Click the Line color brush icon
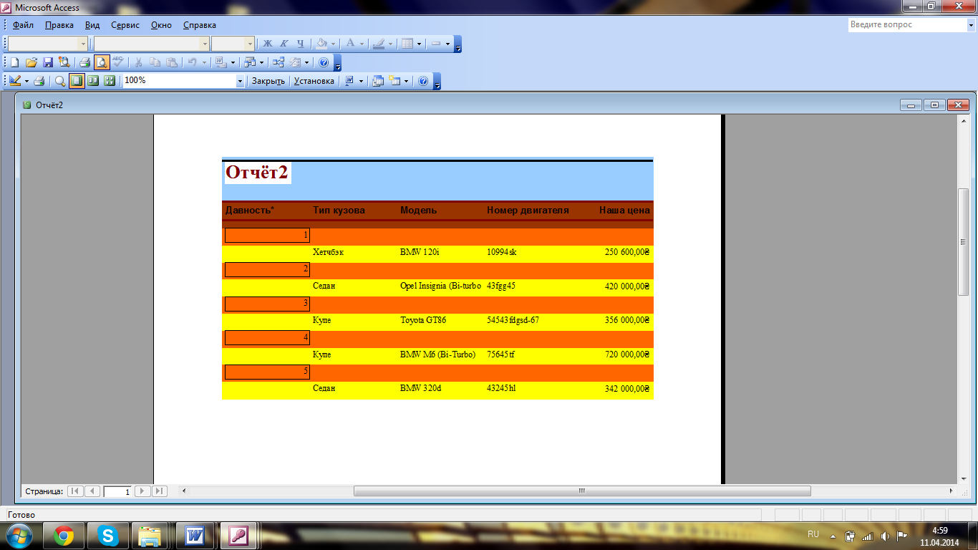Image resolution: width=978 pixels, height=550 pixels. (x=379, y=44)
